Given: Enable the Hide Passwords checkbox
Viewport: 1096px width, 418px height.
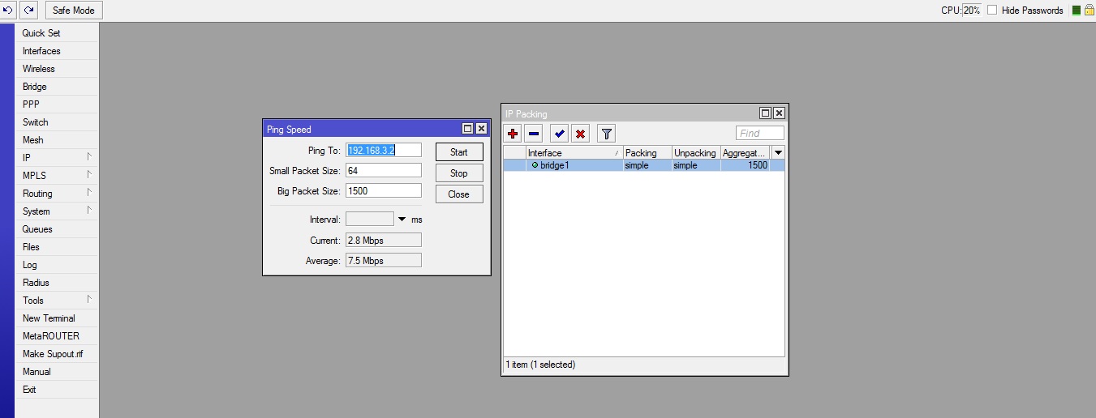Looking at the screenshot, I should 992,11.
